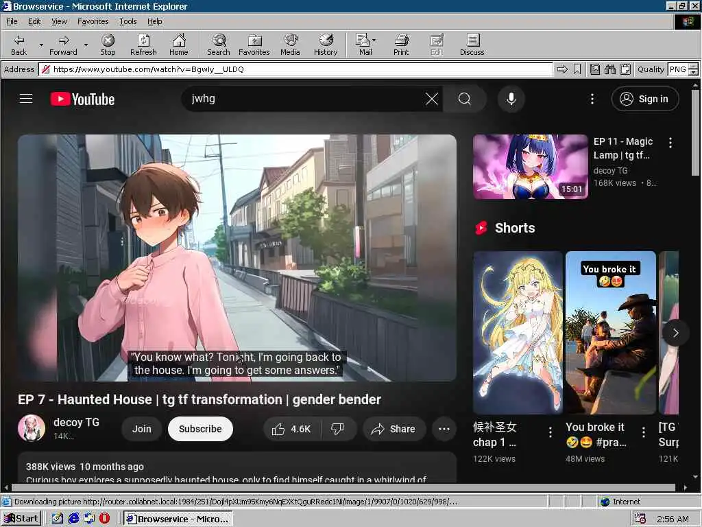Open the Search toolbar button
Viewport: 702px width, 527px height.
[x=219, y=45]
